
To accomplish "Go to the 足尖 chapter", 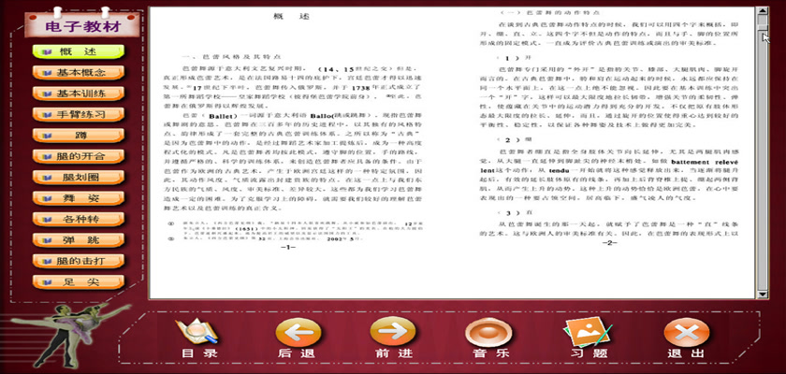I will 79,281.
